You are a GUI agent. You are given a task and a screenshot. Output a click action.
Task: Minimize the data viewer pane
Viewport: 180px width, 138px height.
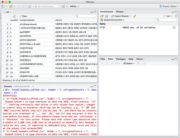tap(91, 12)
